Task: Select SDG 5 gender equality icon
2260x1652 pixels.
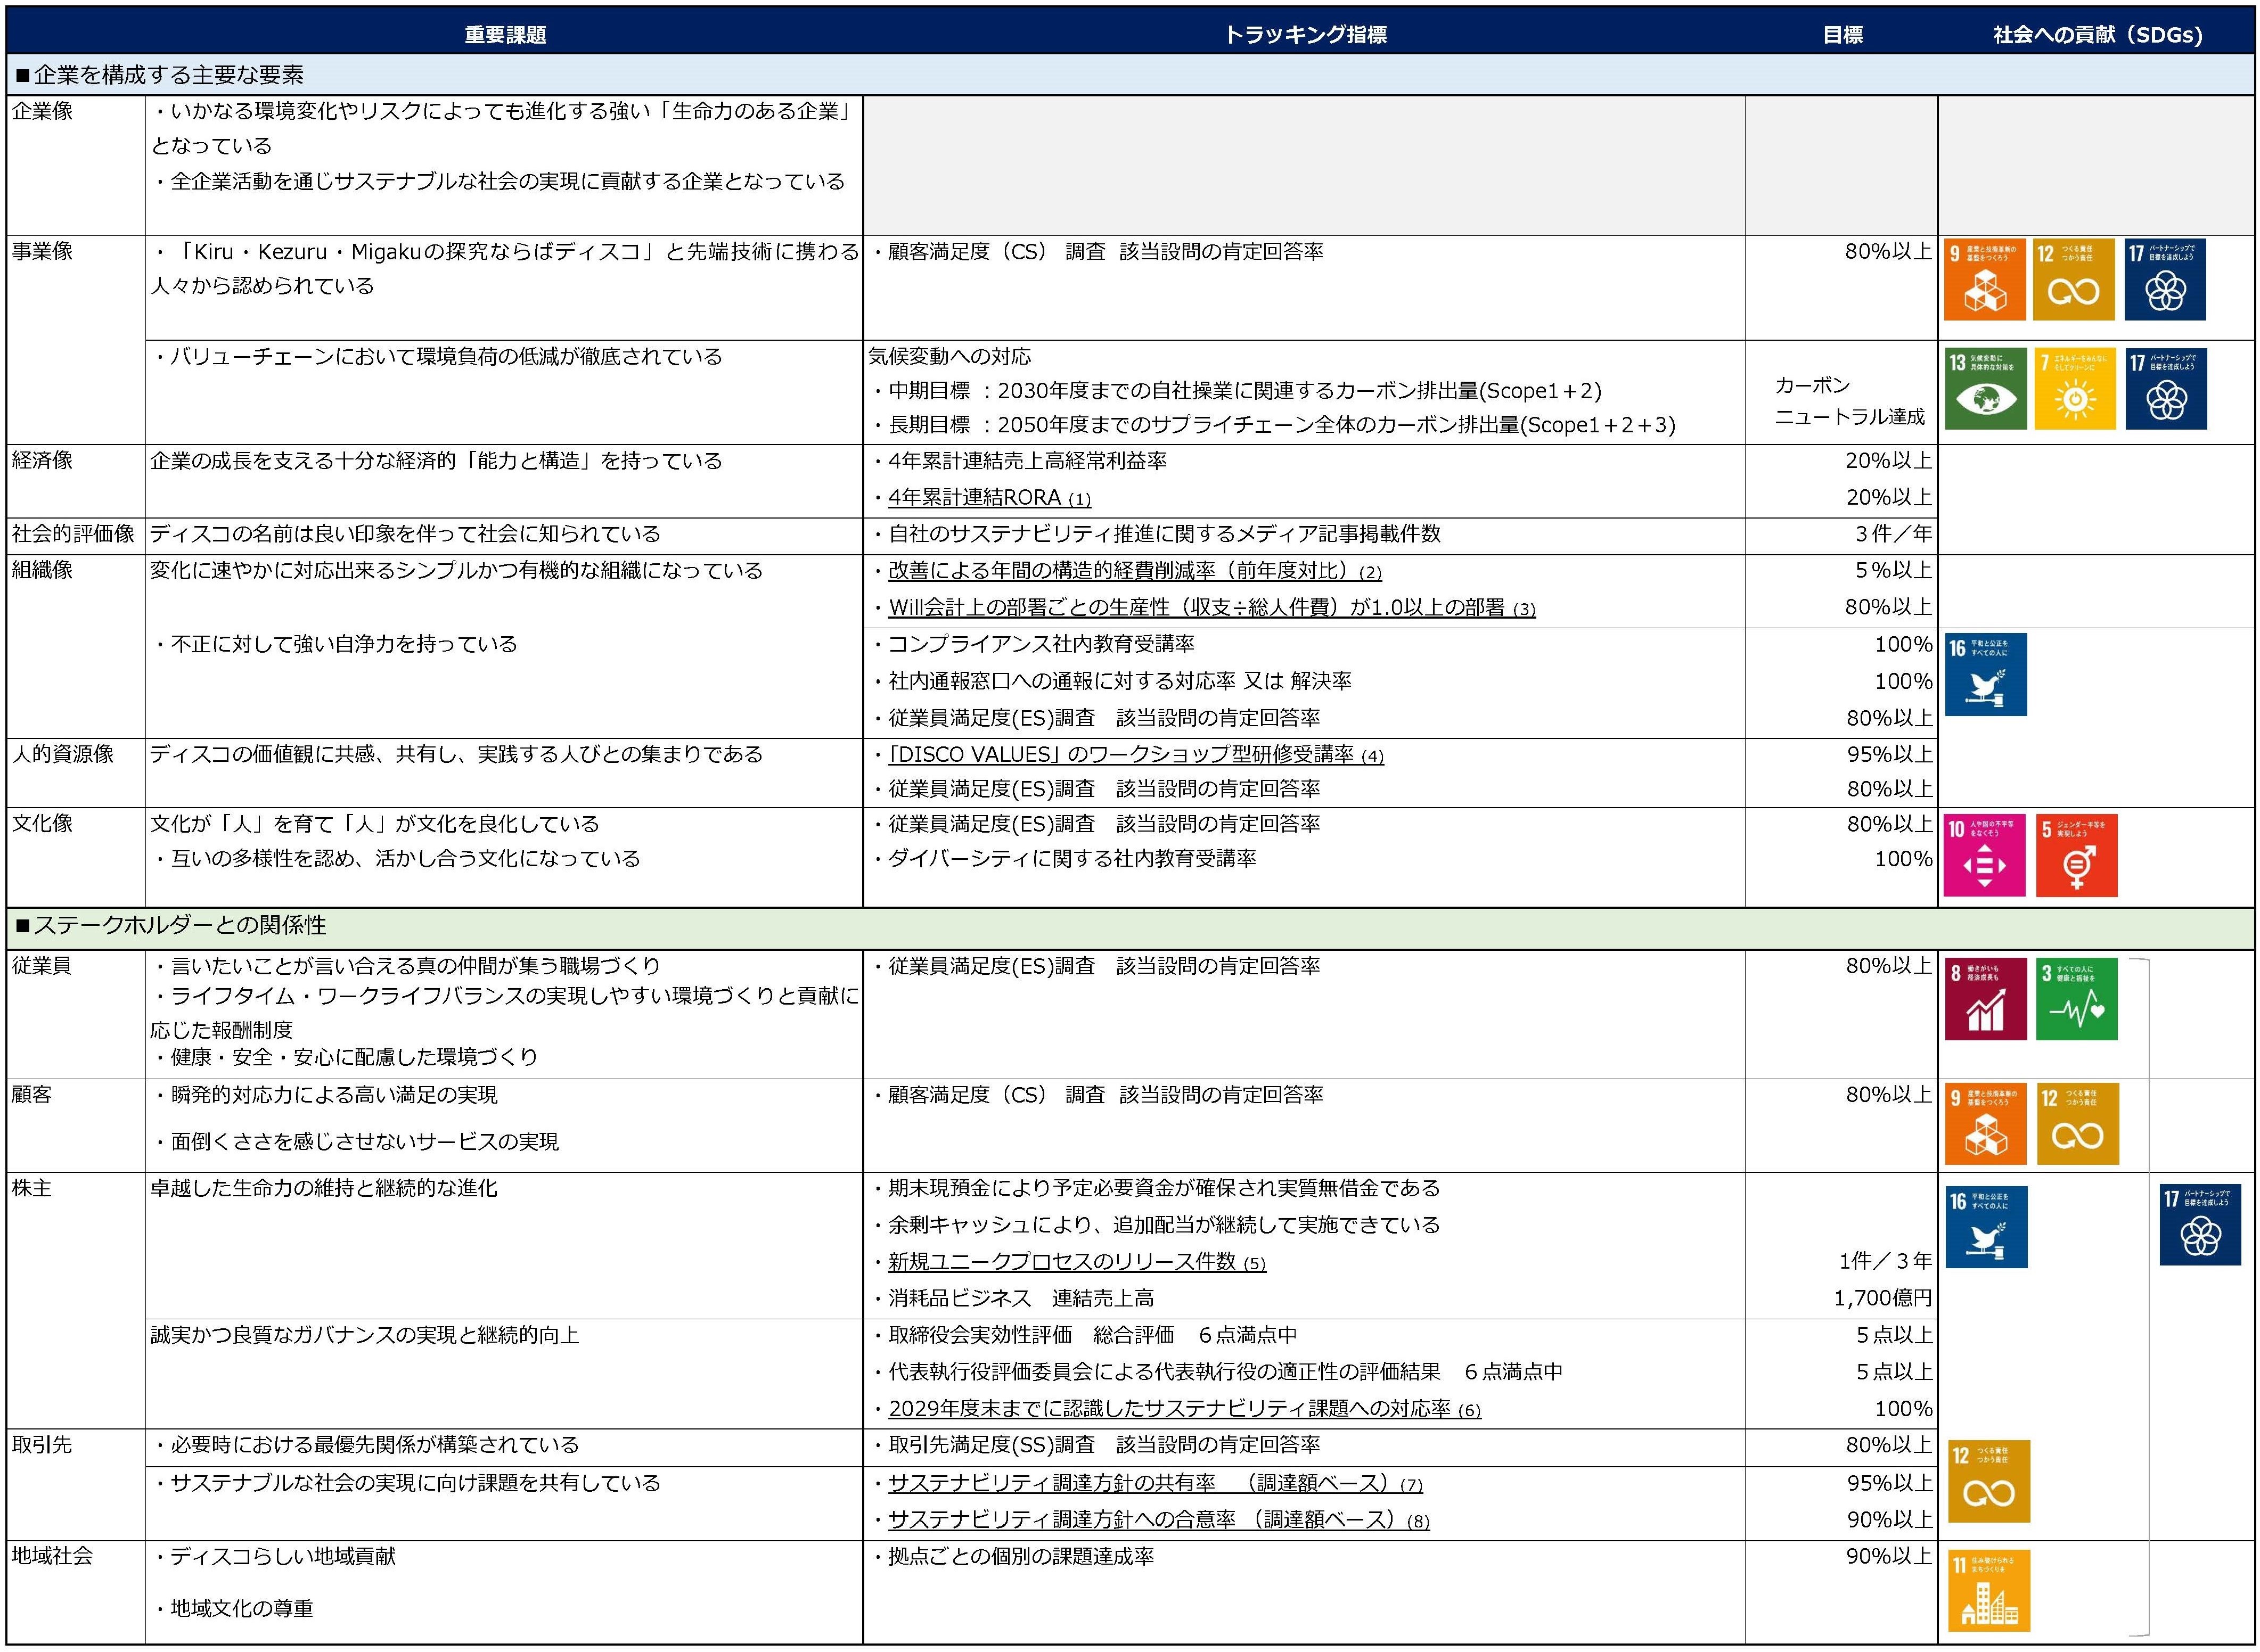Action: (2076, 856)
